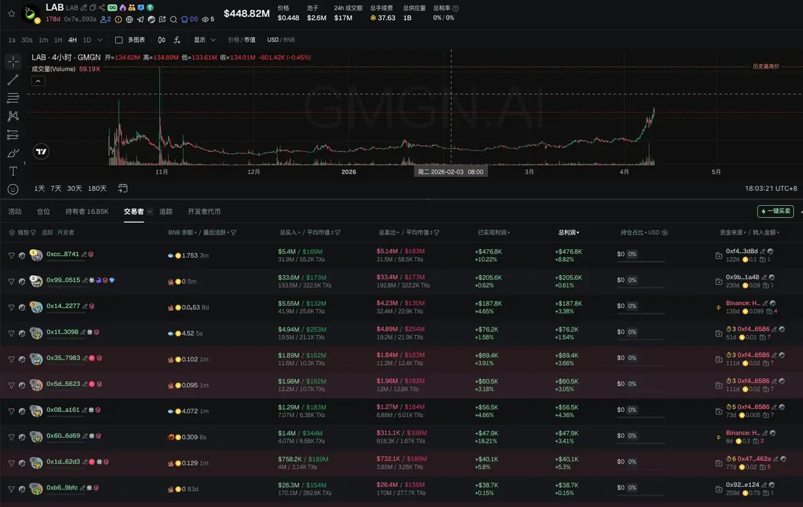
Task: Open the 活动 tab
Action: (15, 212)
